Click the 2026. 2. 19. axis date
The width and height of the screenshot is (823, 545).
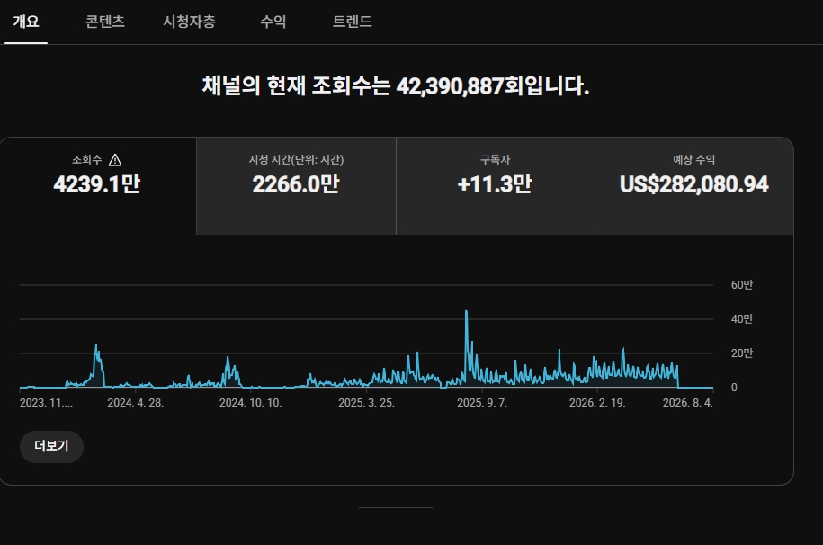point(597,403)
